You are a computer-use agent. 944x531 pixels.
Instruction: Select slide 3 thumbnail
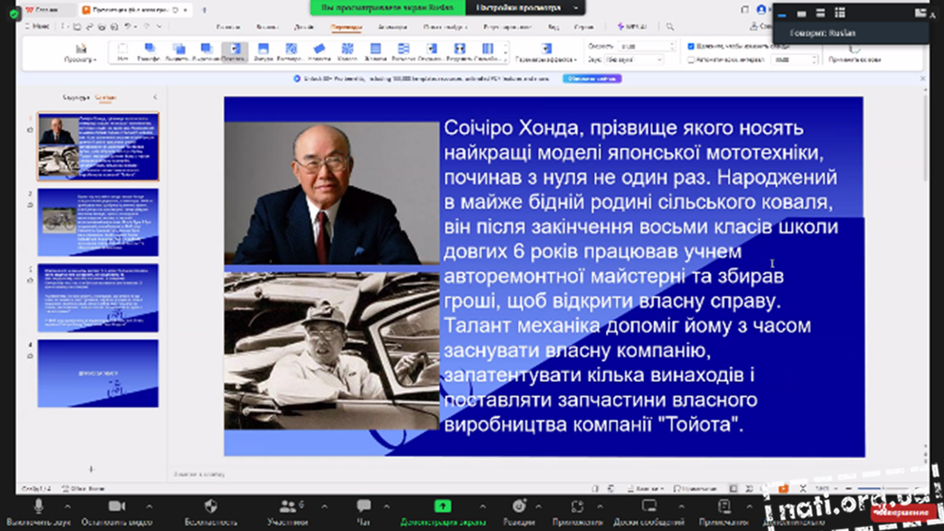98,298
